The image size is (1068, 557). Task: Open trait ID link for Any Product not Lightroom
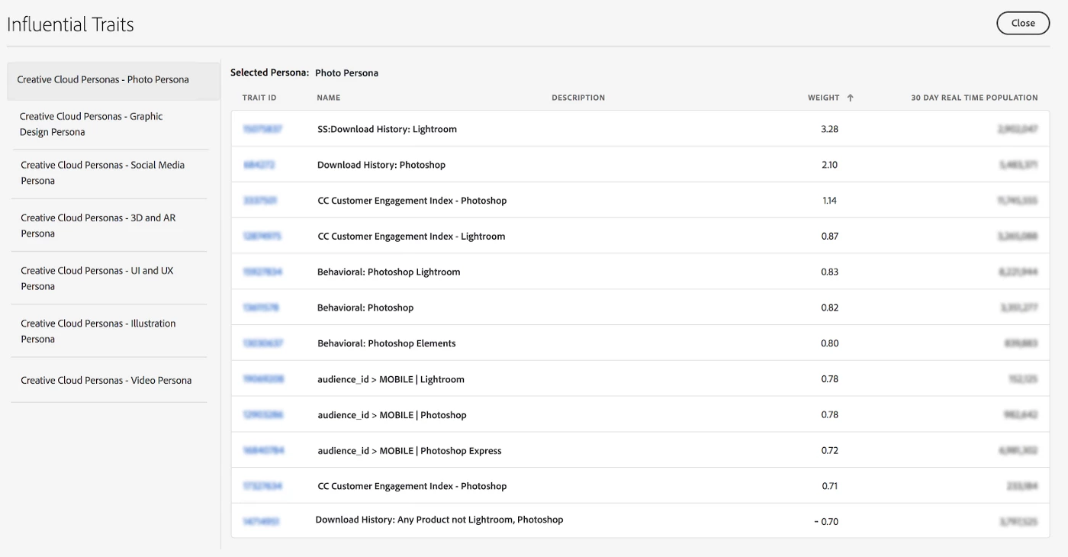(x=261, y=522)
